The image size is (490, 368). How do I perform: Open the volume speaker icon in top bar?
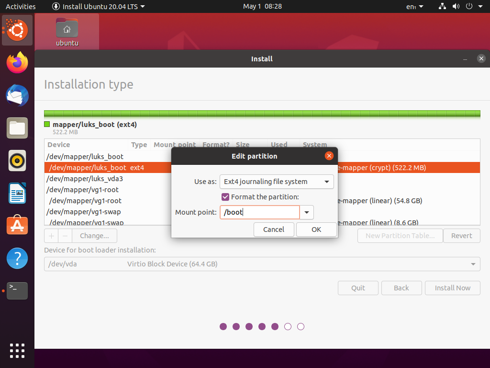point(456,6)
